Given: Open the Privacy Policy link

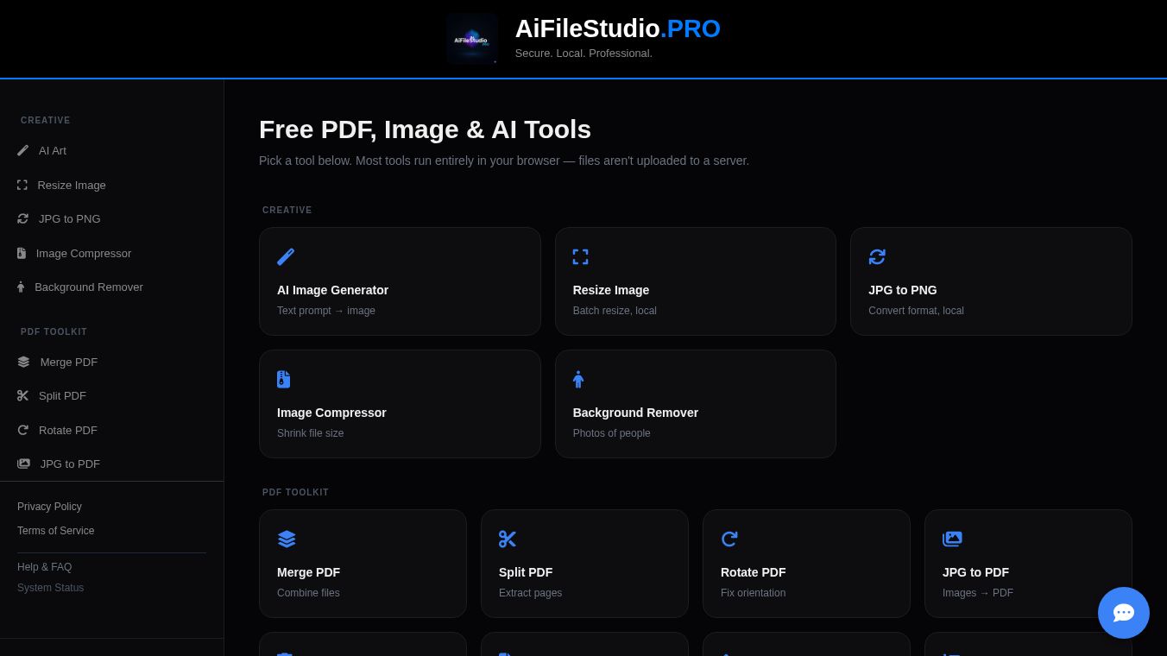Looking at the screenshot, I should [x=49, y=507].
